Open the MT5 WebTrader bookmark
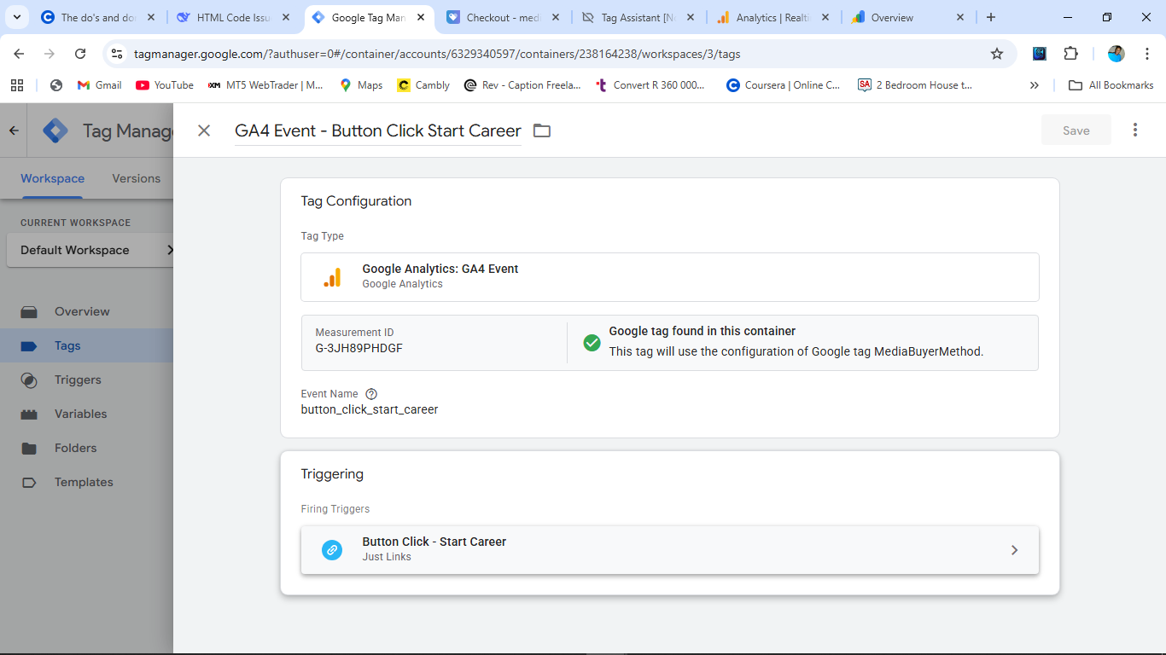The width and height of the screenshot is (1166, 655). pos(265,85)
